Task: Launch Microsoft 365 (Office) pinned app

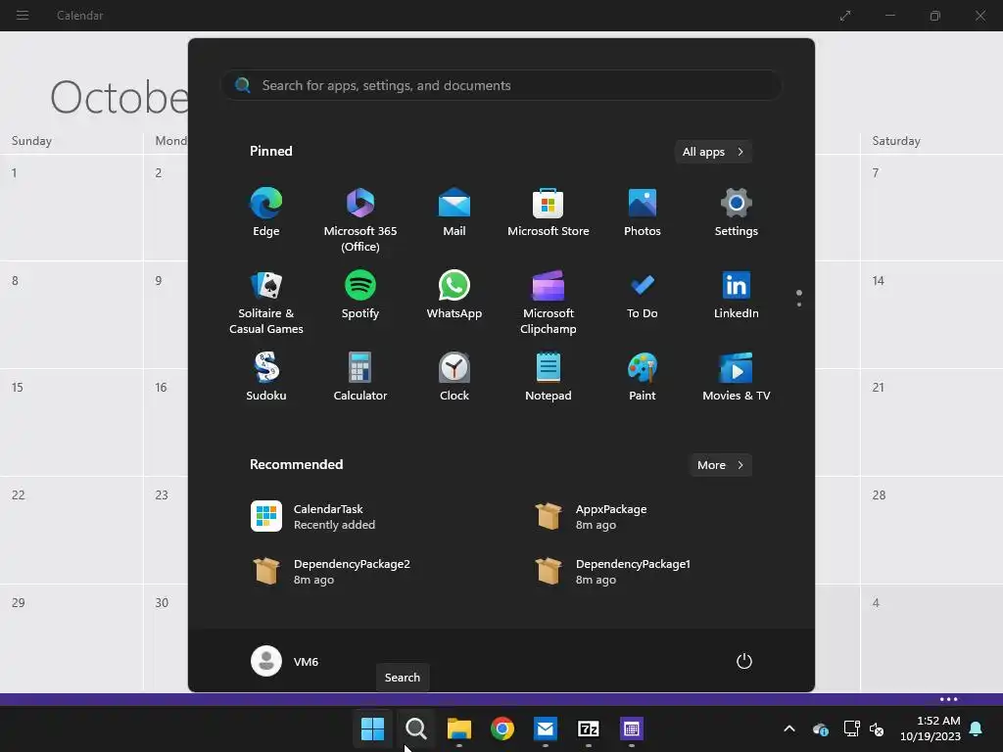Action: [x=360, y=220]
